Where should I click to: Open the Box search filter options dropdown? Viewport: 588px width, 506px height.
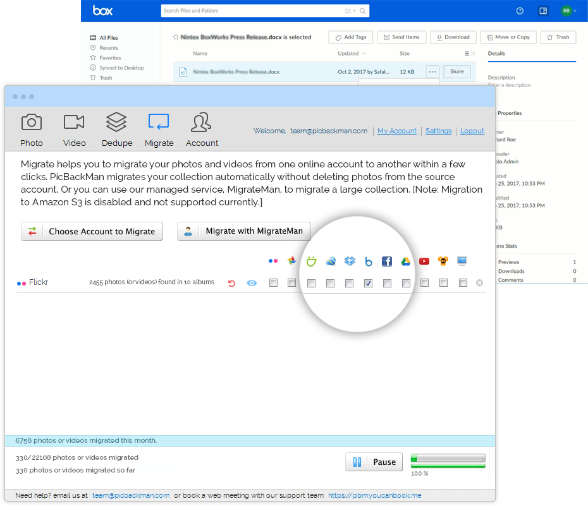pos(350,11)
